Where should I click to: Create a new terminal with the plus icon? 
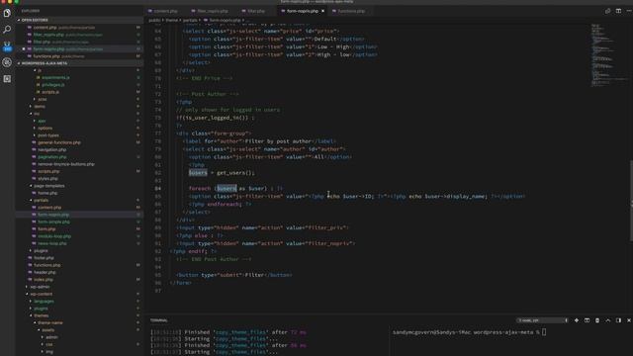tap(577, 320)
